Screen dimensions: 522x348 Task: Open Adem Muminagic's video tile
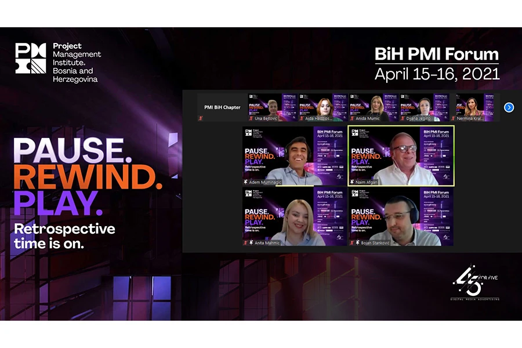click(295, 156)
